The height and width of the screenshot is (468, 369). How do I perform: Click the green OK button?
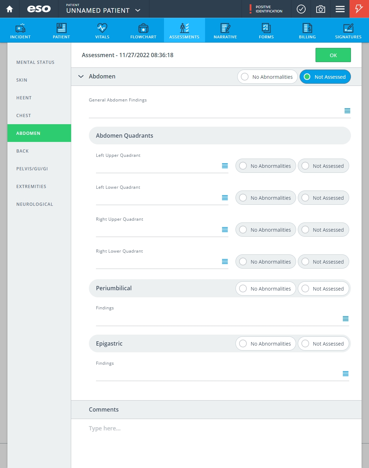click(333, 55)
